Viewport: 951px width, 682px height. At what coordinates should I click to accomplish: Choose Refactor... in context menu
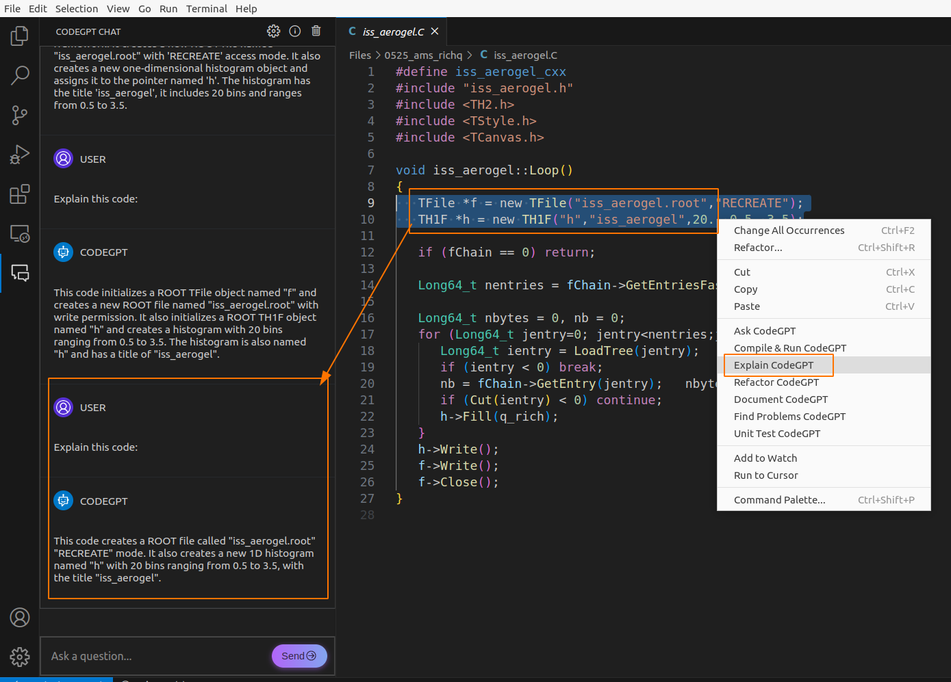pos(824,248)
